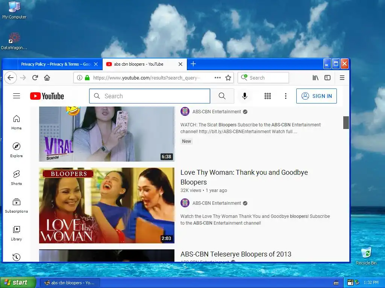Click the browser forward arrow
This screenshot has width=385, height=288.
tap(23, 78)
